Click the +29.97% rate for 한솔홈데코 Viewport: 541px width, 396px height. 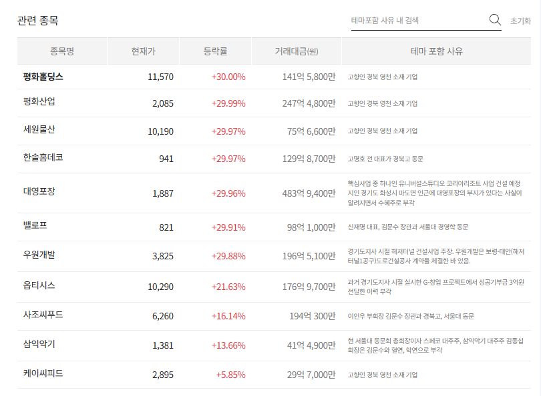click(228, 159)
